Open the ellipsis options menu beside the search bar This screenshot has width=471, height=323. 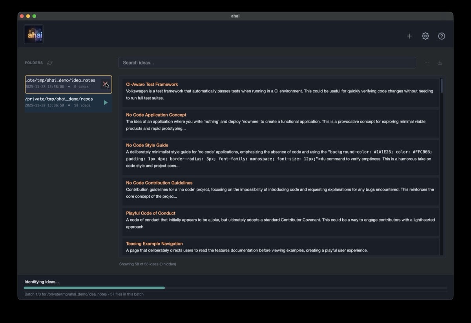[427, 62]
